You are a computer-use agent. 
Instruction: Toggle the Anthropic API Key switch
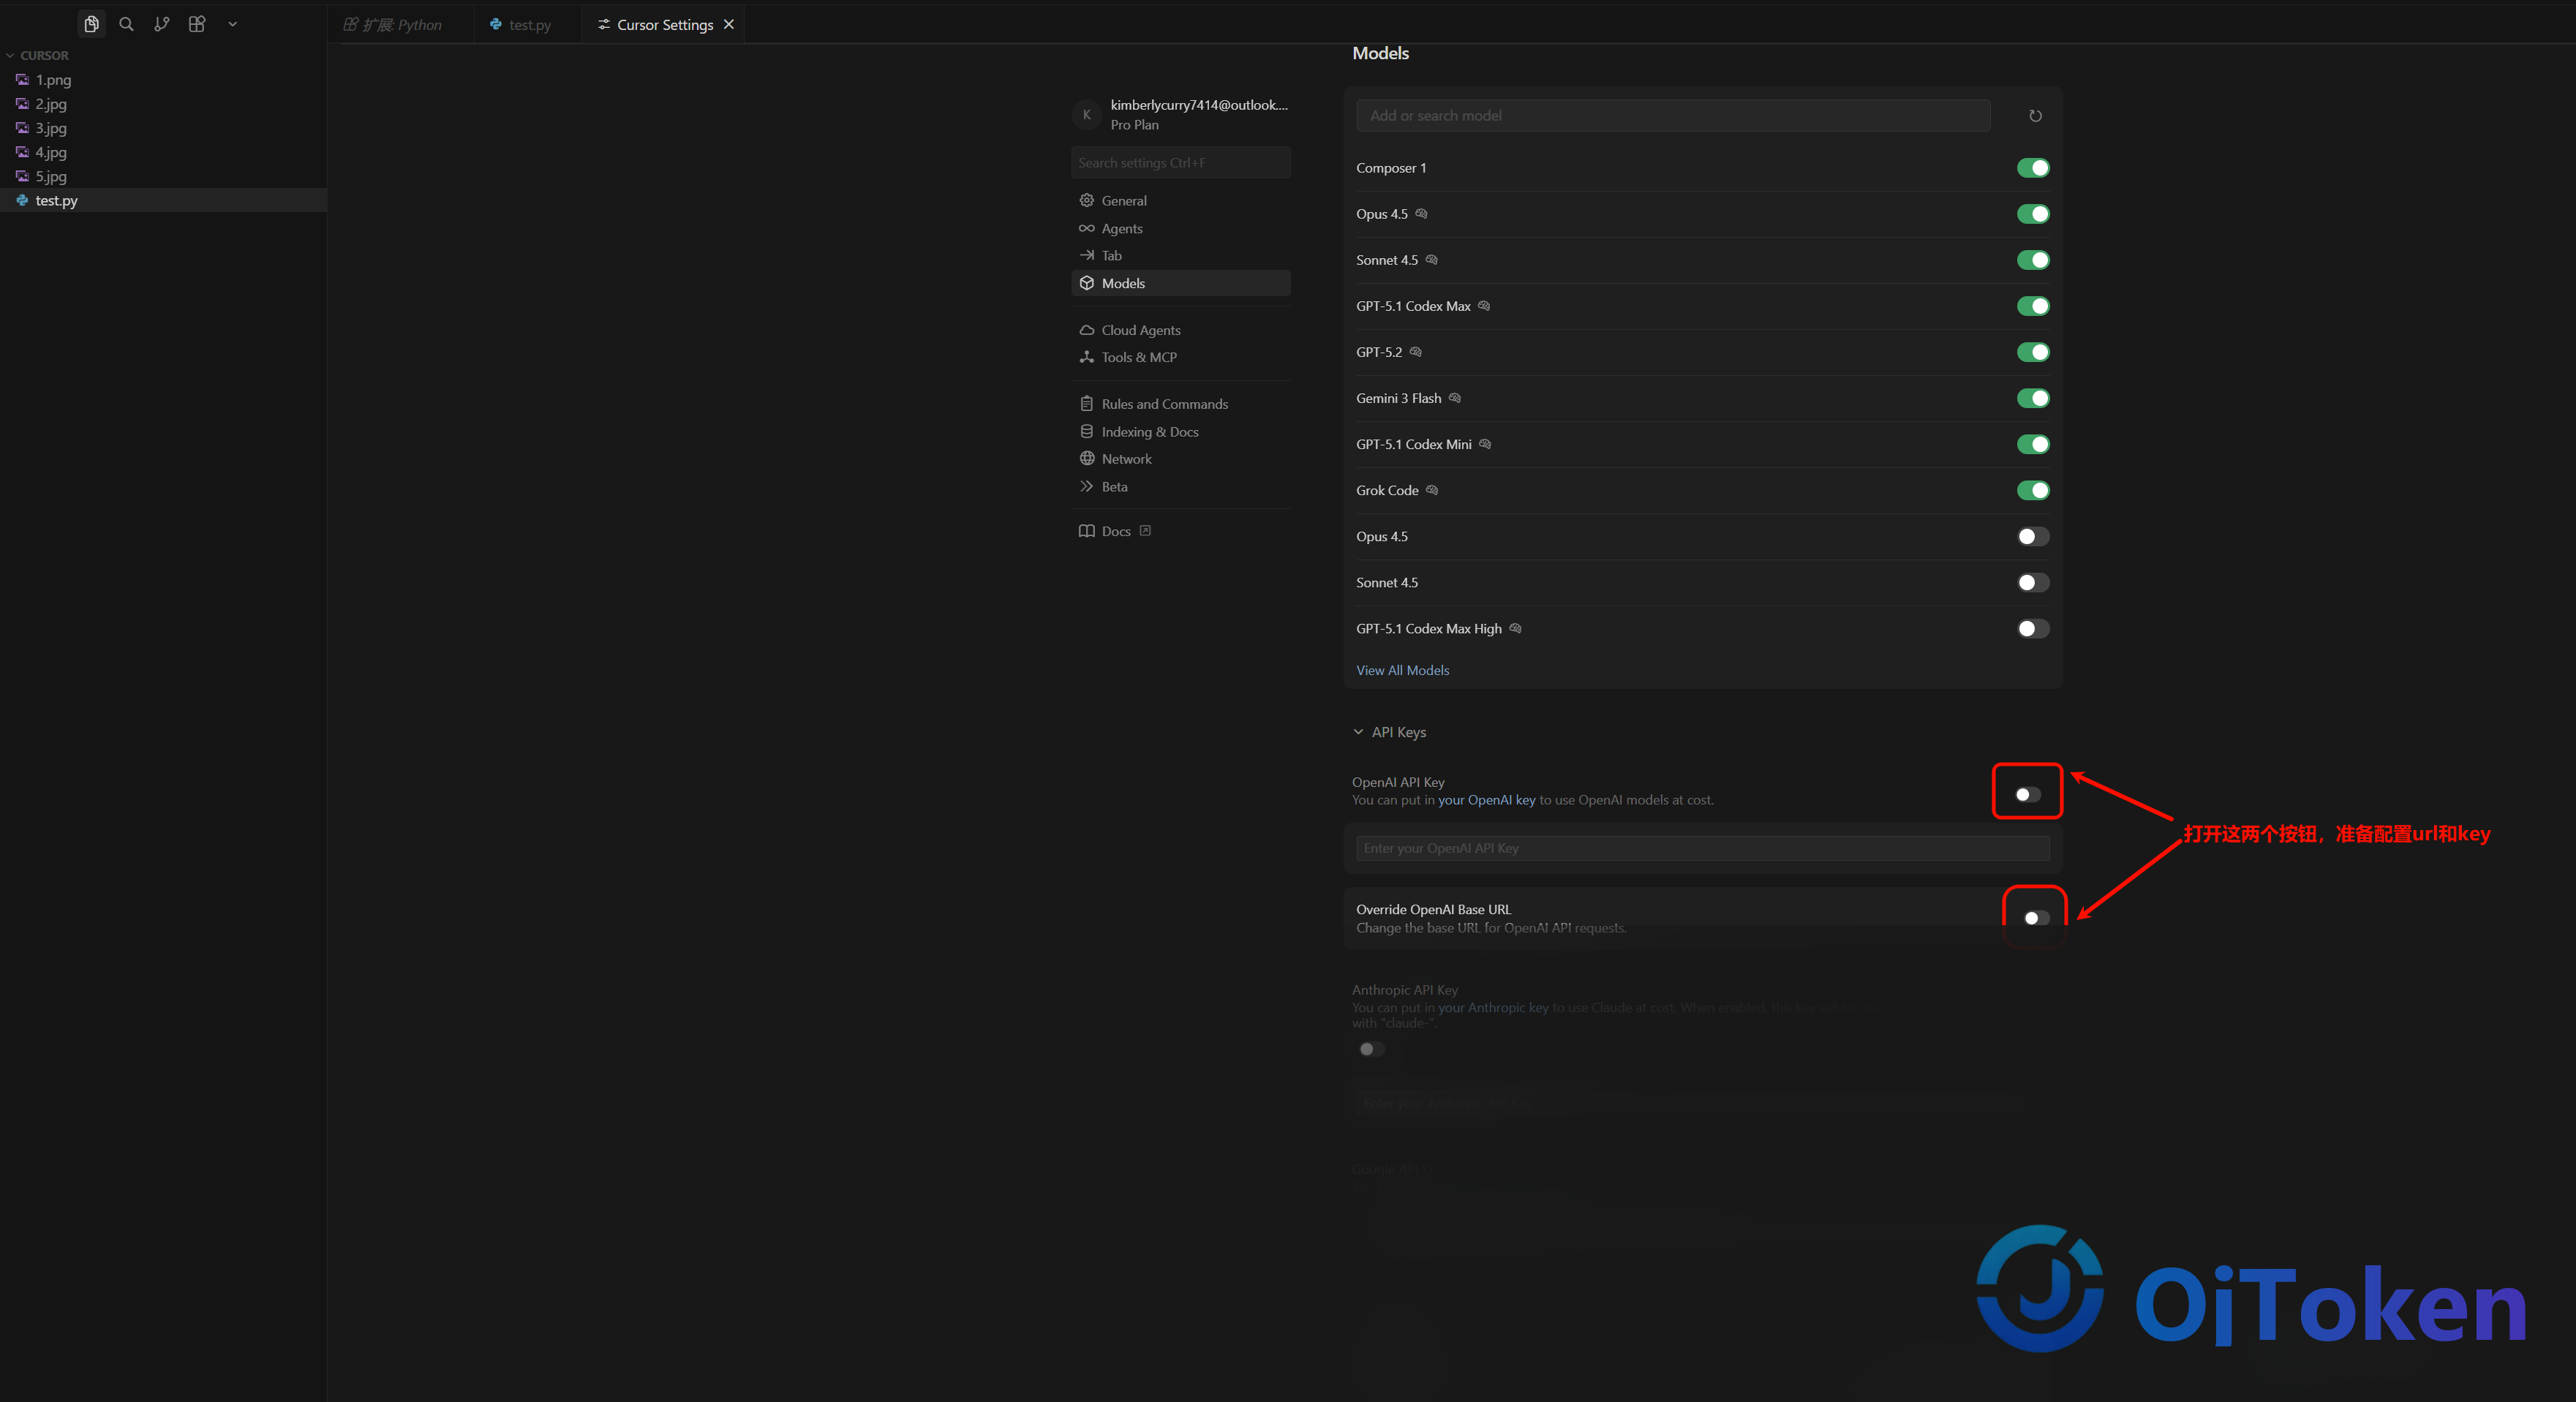(1371, 1049)
